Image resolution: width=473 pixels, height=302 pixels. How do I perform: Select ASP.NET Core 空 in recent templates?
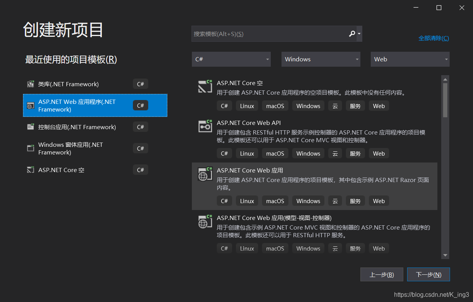(x=95, y=170)
